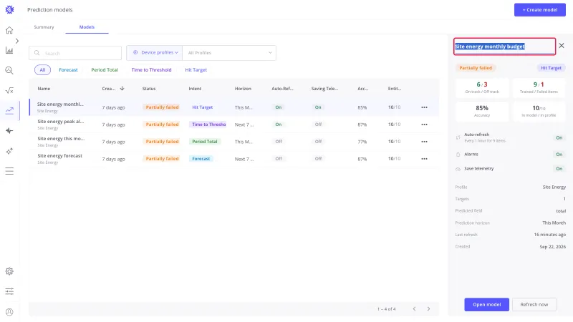Click the Hit Target badge in details panel
This screenshot has height=322, width=573.
point(551,68)
